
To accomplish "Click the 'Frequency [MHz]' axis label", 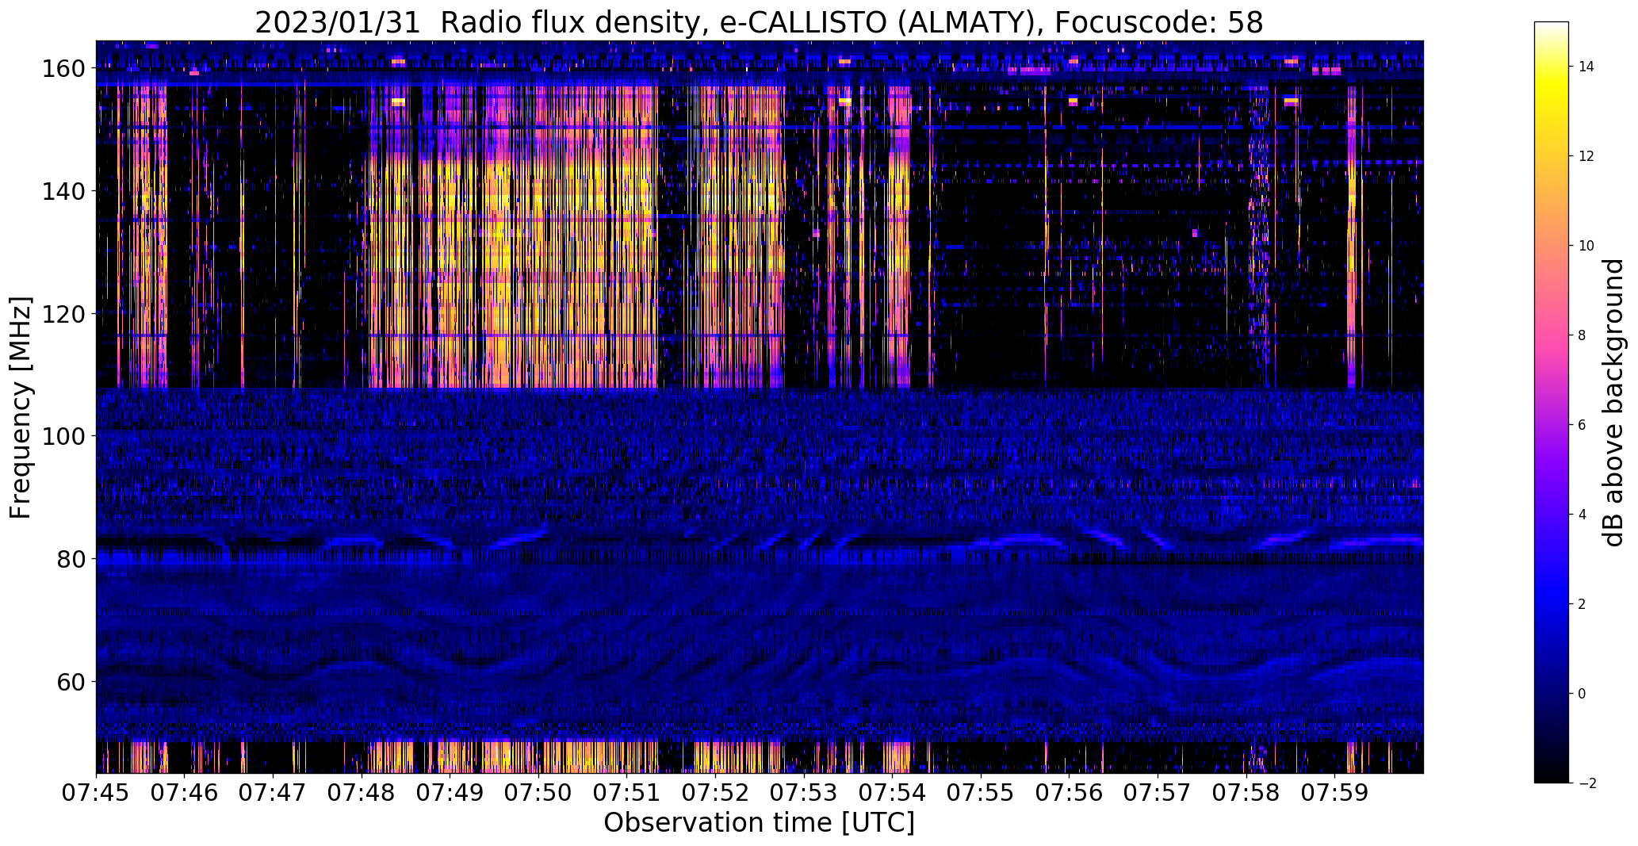I will (x=21, y=408).
